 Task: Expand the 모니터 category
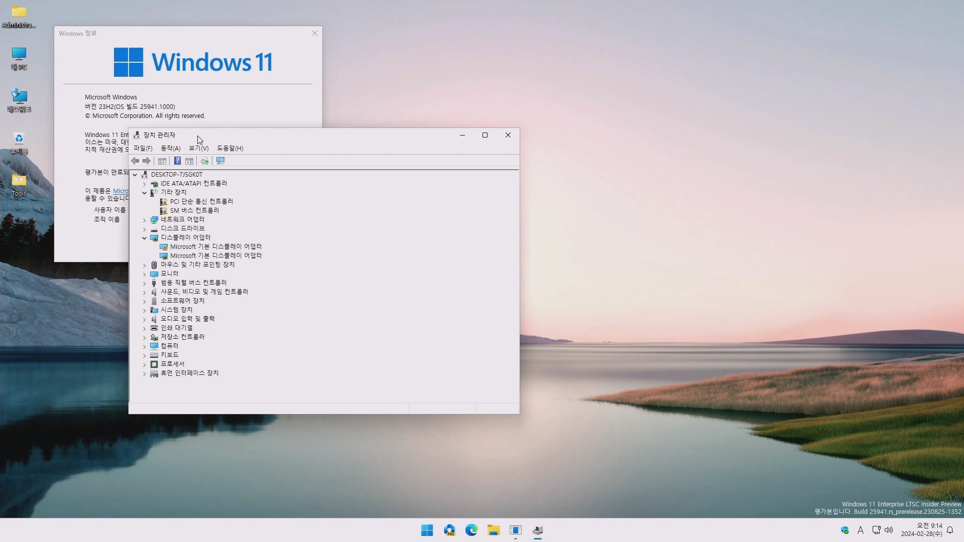click(145, 274)
